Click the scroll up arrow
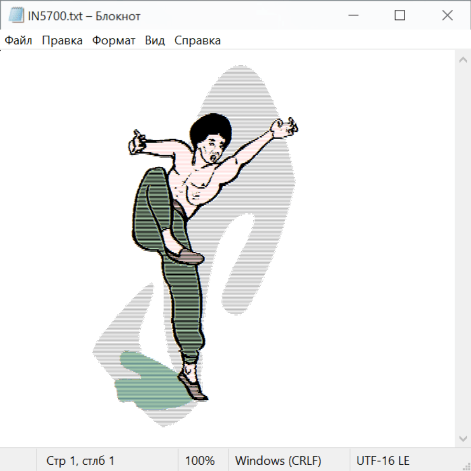 tap(463, 60)
